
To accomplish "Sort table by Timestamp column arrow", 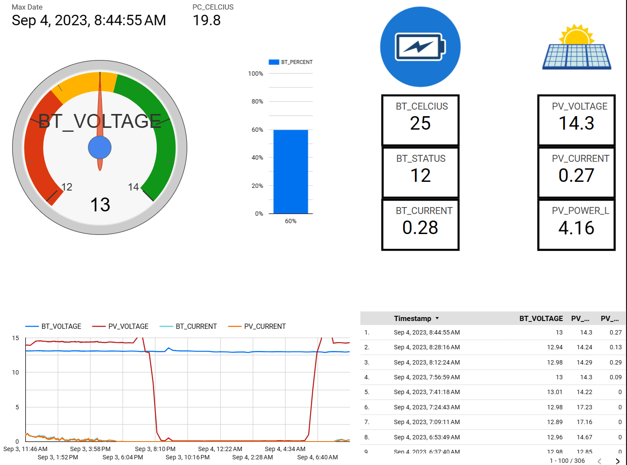I will point(437,318).
